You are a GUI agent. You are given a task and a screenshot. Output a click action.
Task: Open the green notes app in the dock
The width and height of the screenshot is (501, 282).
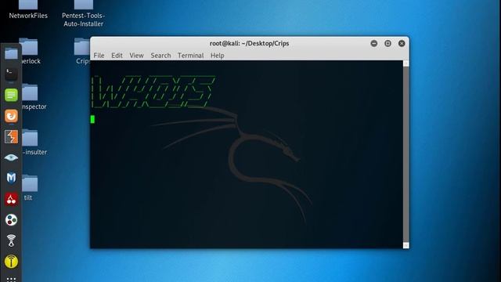pos(11,95)
